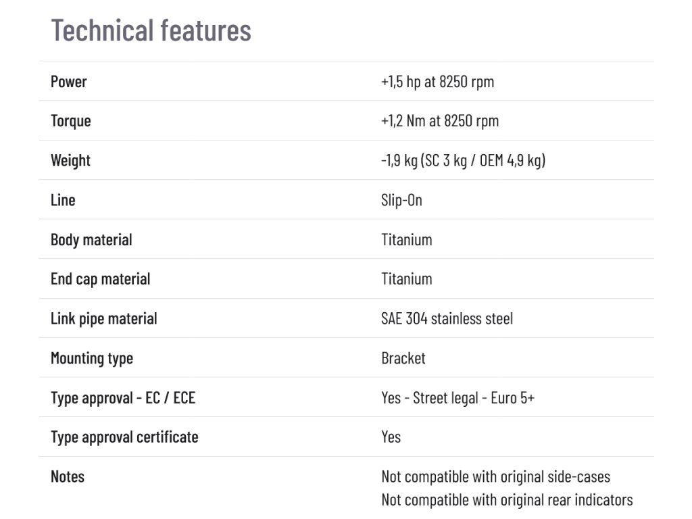
Task: Click the original side-cases compatibility note
Action: 495,477
